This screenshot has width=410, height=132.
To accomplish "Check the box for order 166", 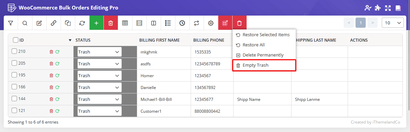I will coord(14,87).
